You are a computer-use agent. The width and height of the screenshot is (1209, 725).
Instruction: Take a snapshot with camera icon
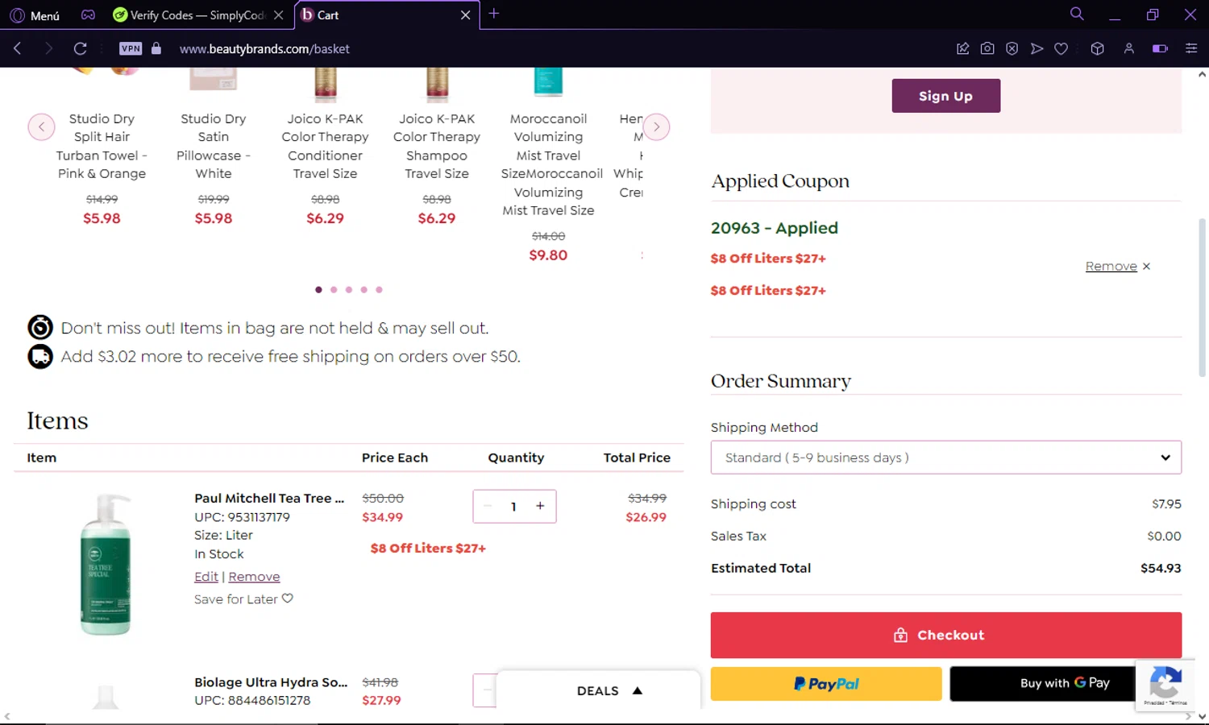pyautogui.click(x=987, y=48)
